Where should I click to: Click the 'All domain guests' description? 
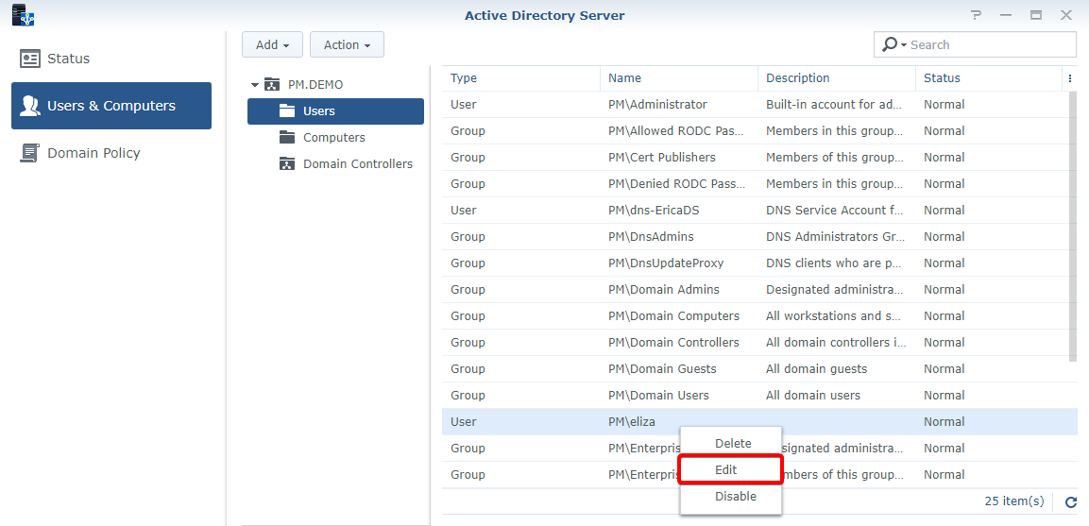tap(817, 369)
